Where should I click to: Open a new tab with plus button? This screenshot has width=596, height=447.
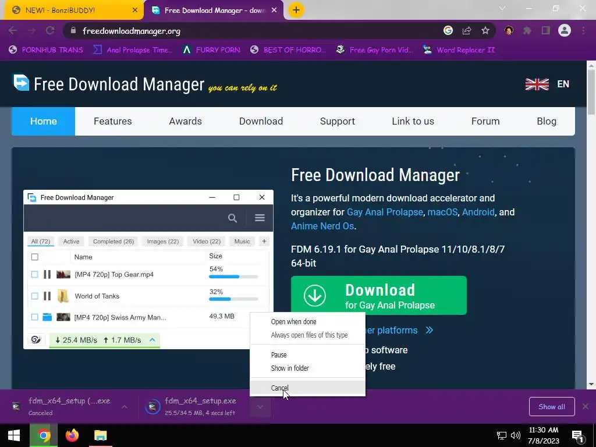296,10
